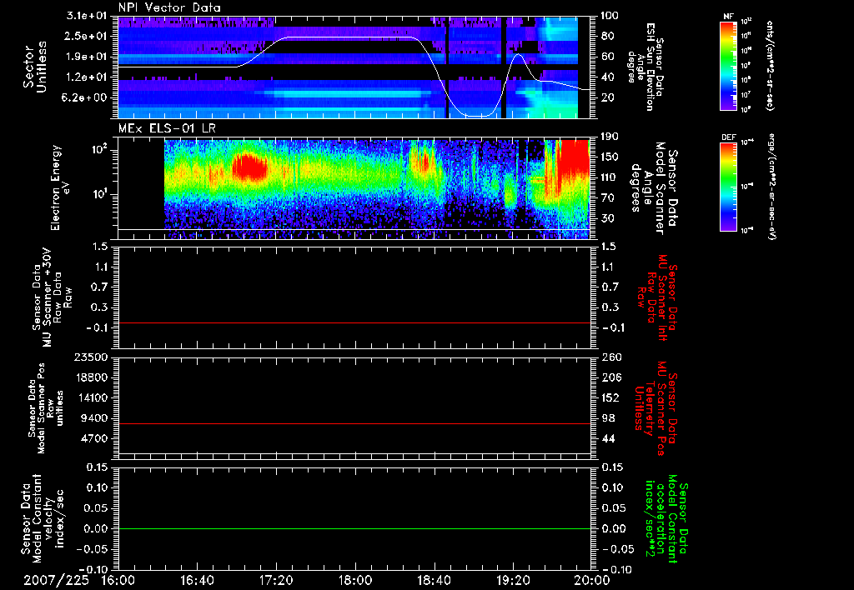Click the 19:20 time tick label
Viewport: 854px width, 590px height.
pos(513,580)
